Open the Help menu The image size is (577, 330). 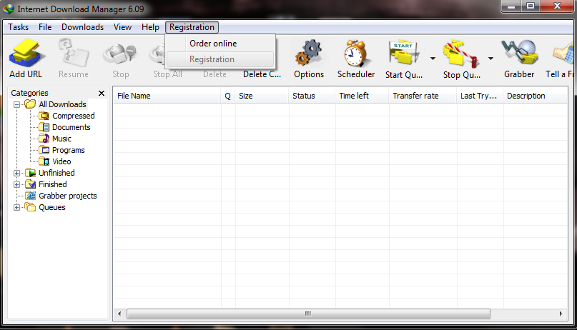pyautogui.click(x=150, y=27)
